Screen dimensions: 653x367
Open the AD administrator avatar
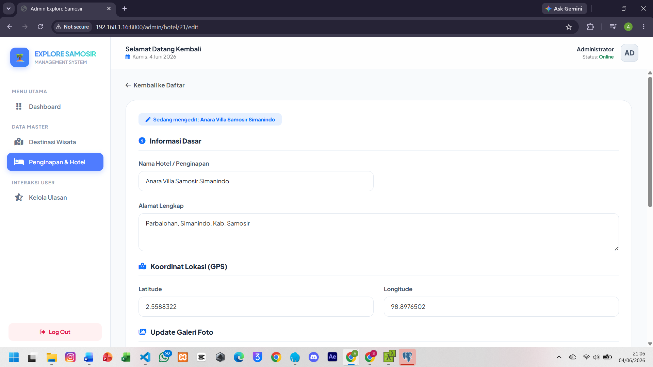point(629,53)
